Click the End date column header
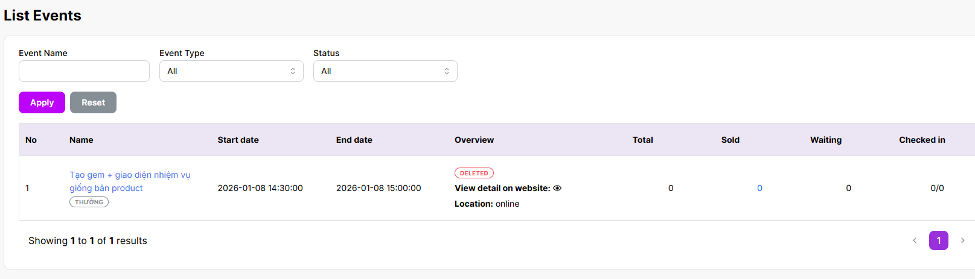 pyautogui.click(x=354, y=140)
